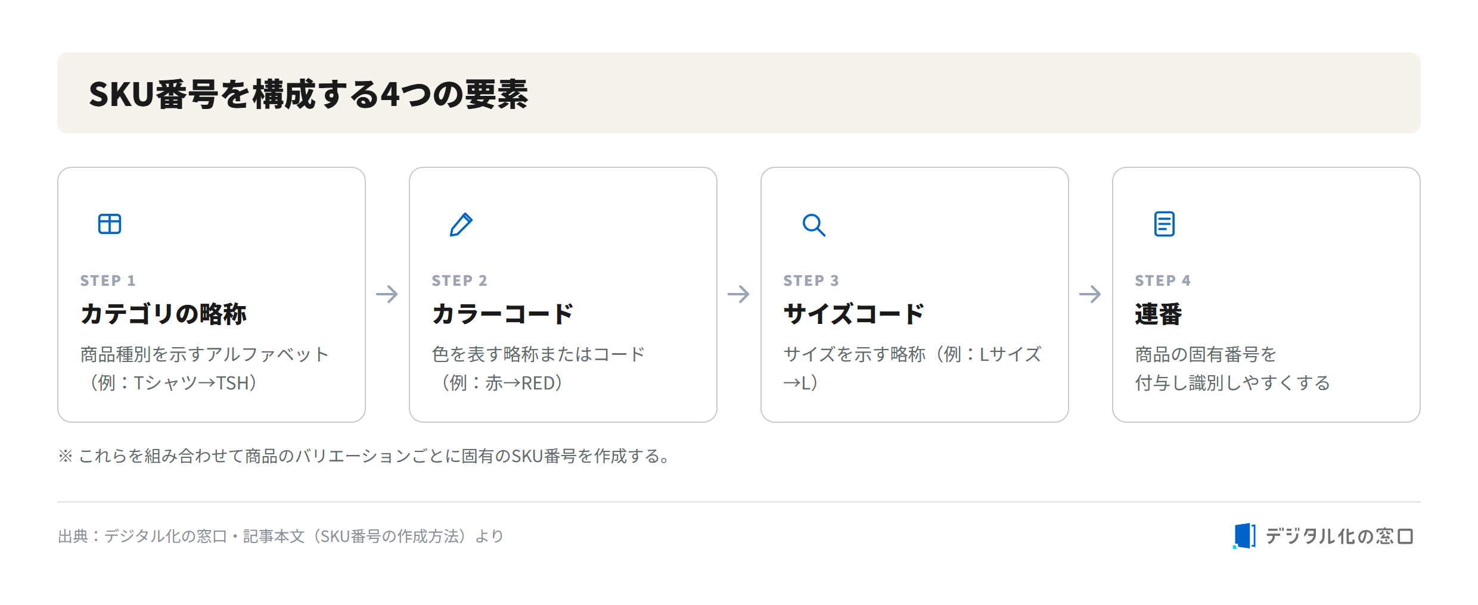The height and width of the screenshot is (605, 1478).
Task: Click the source citation text 出典：デジタル化の窓口
Action: pos(142,537)
